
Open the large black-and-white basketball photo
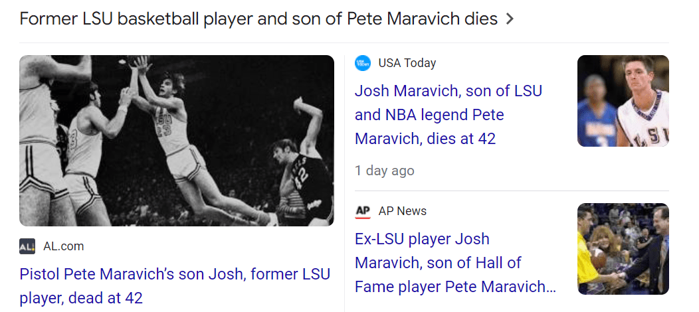coord(177,141)
